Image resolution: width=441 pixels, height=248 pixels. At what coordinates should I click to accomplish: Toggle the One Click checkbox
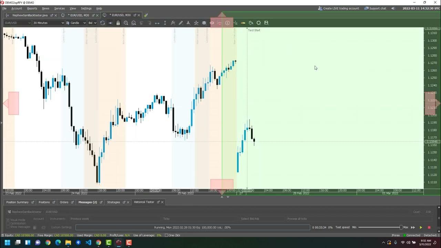[x=166, y=235]
